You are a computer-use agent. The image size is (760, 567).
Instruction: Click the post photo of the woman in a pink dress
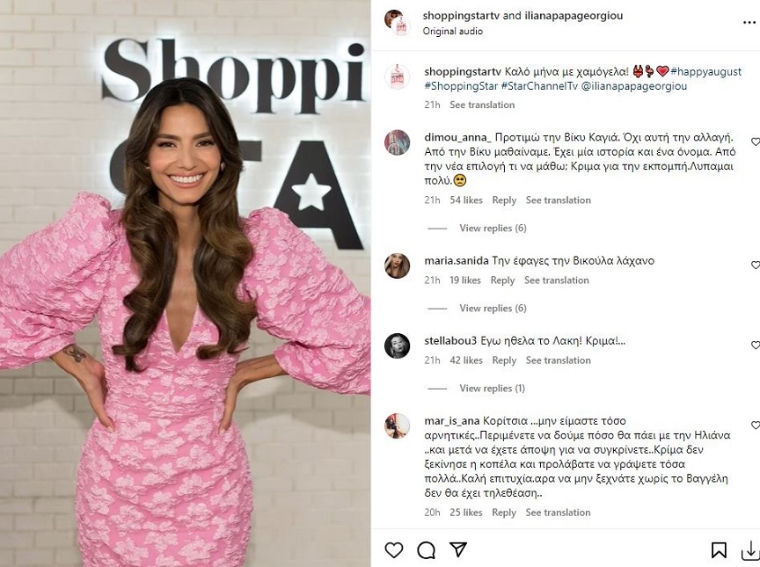click(x=185, y=284)
